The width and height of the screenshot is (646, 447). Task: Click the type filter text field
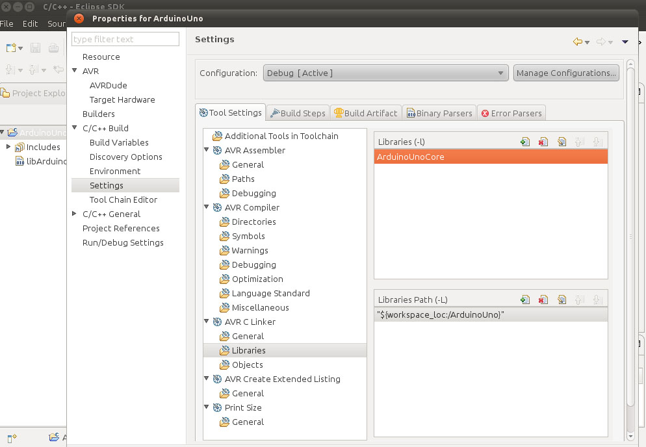pyautogui.click(x=125, y=40)
